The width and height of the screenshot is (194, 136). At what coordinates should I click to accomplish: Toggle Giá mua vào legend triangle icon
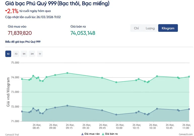pyautogui.click(x=83, y=134)
